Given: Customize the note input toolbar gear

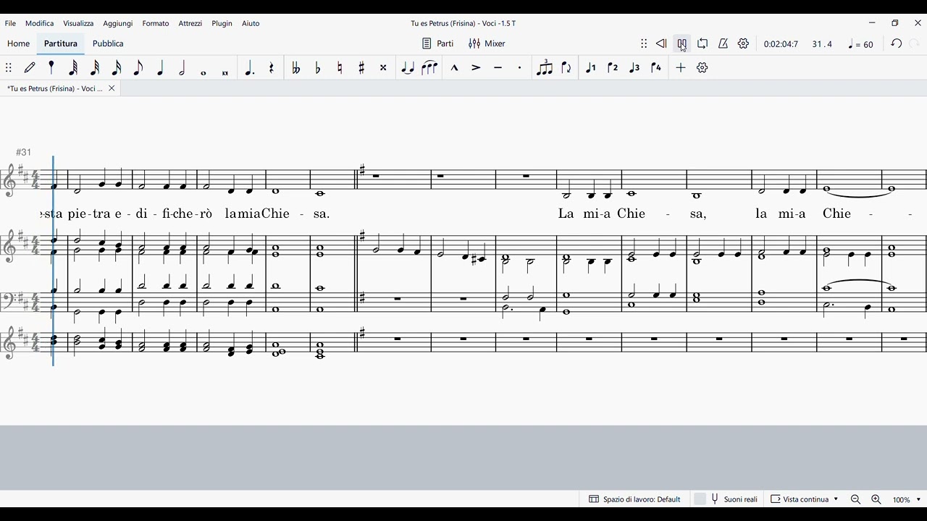Looking at the screenshot, I should coord(702,68).
